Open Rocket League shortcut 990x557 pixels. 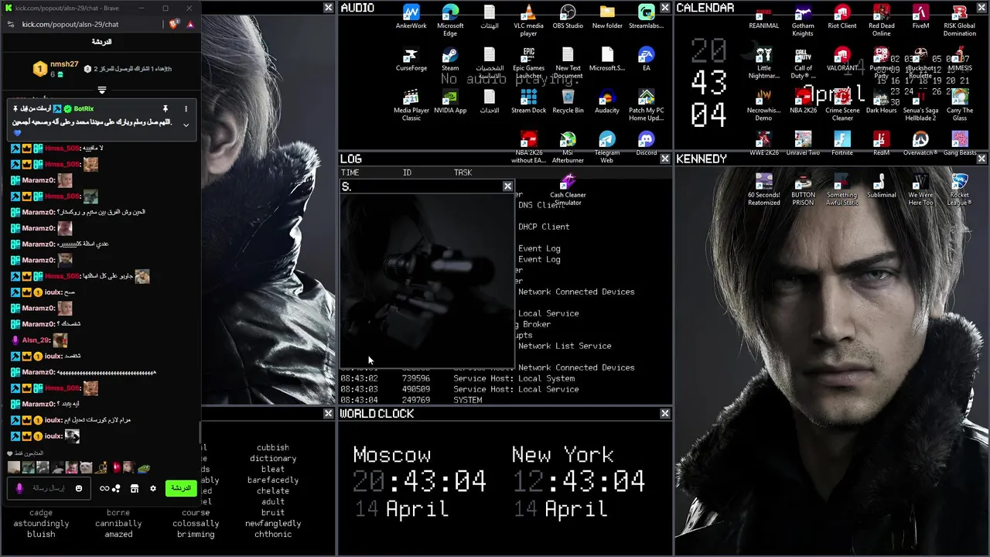[960, 189]
